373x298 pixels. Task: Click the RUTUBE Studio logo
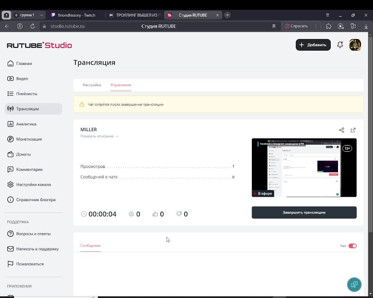click(x=39, y=45)
